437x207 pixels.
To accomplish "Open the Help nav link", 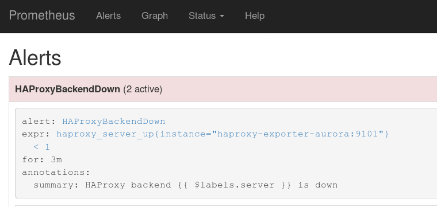I will coord(255,16).
